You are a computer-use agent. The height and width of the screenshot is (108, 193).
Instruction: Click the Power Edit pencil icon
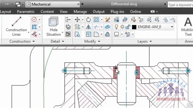(107, 19)
